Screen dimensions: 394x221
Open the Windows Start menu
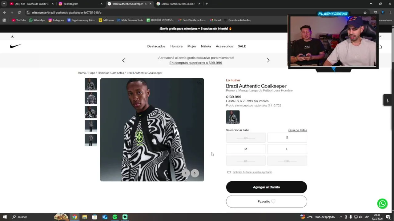(5, 217)
